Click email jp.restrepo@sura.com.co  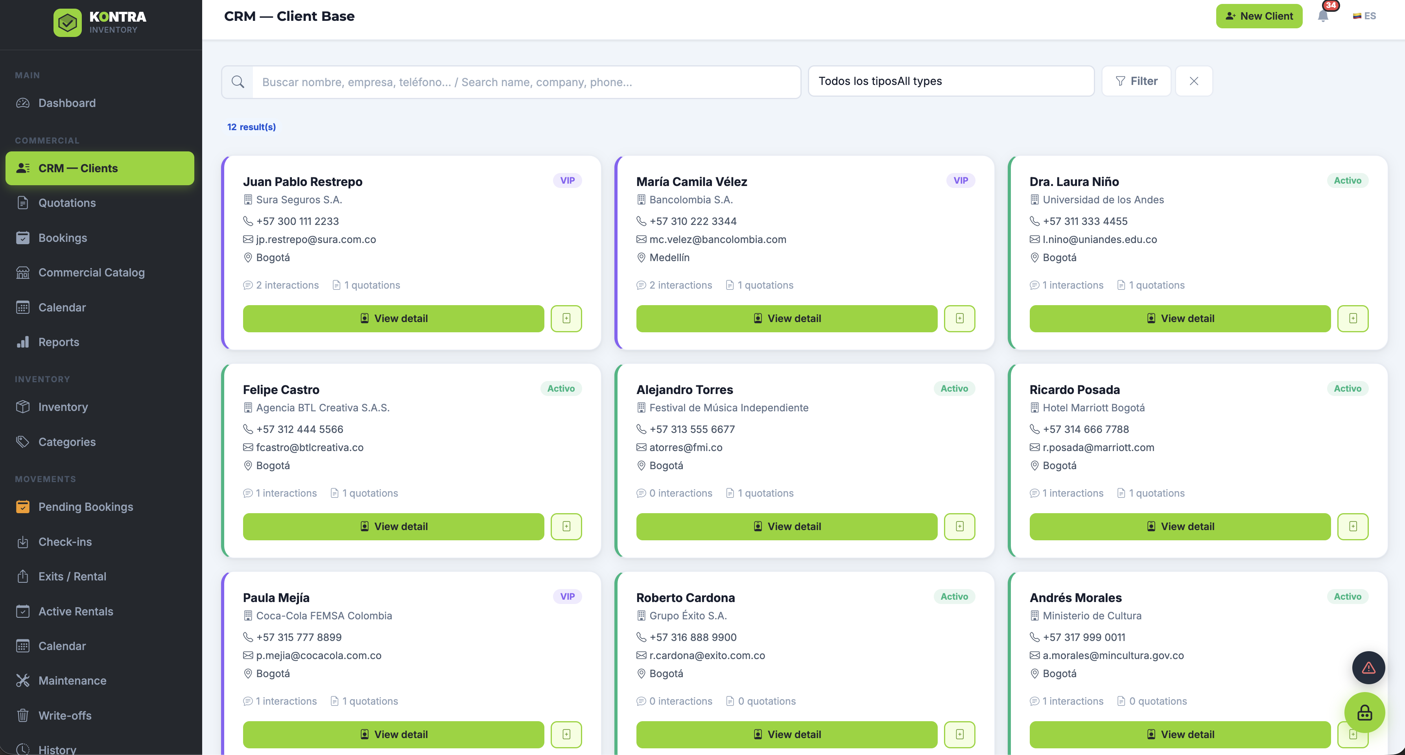click(316, 239)
